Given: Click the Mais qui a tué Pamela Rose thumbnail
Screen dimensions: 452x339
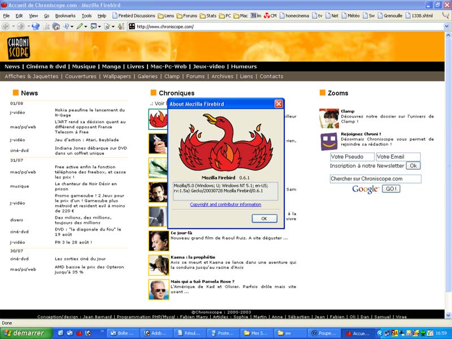Looking at the screenshot, I should 159,289.
